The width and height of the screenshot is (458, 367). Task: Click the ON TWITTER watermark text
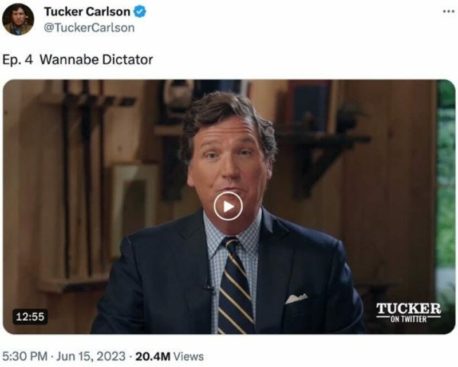(x=408, y=319)
